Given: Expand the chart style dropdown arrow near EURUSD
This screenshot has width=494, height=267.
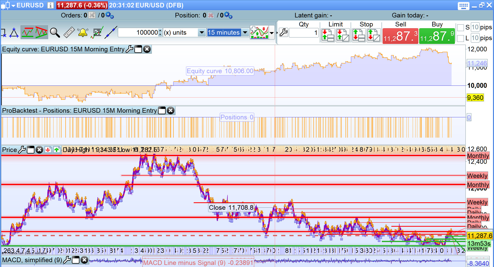Looking at the screenshot, I should (13, 5).
